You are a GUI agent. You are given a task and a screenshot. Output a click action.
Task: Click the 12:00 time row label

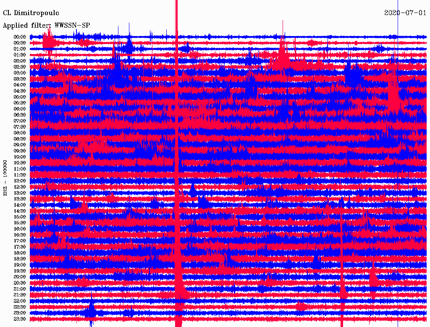20,181
